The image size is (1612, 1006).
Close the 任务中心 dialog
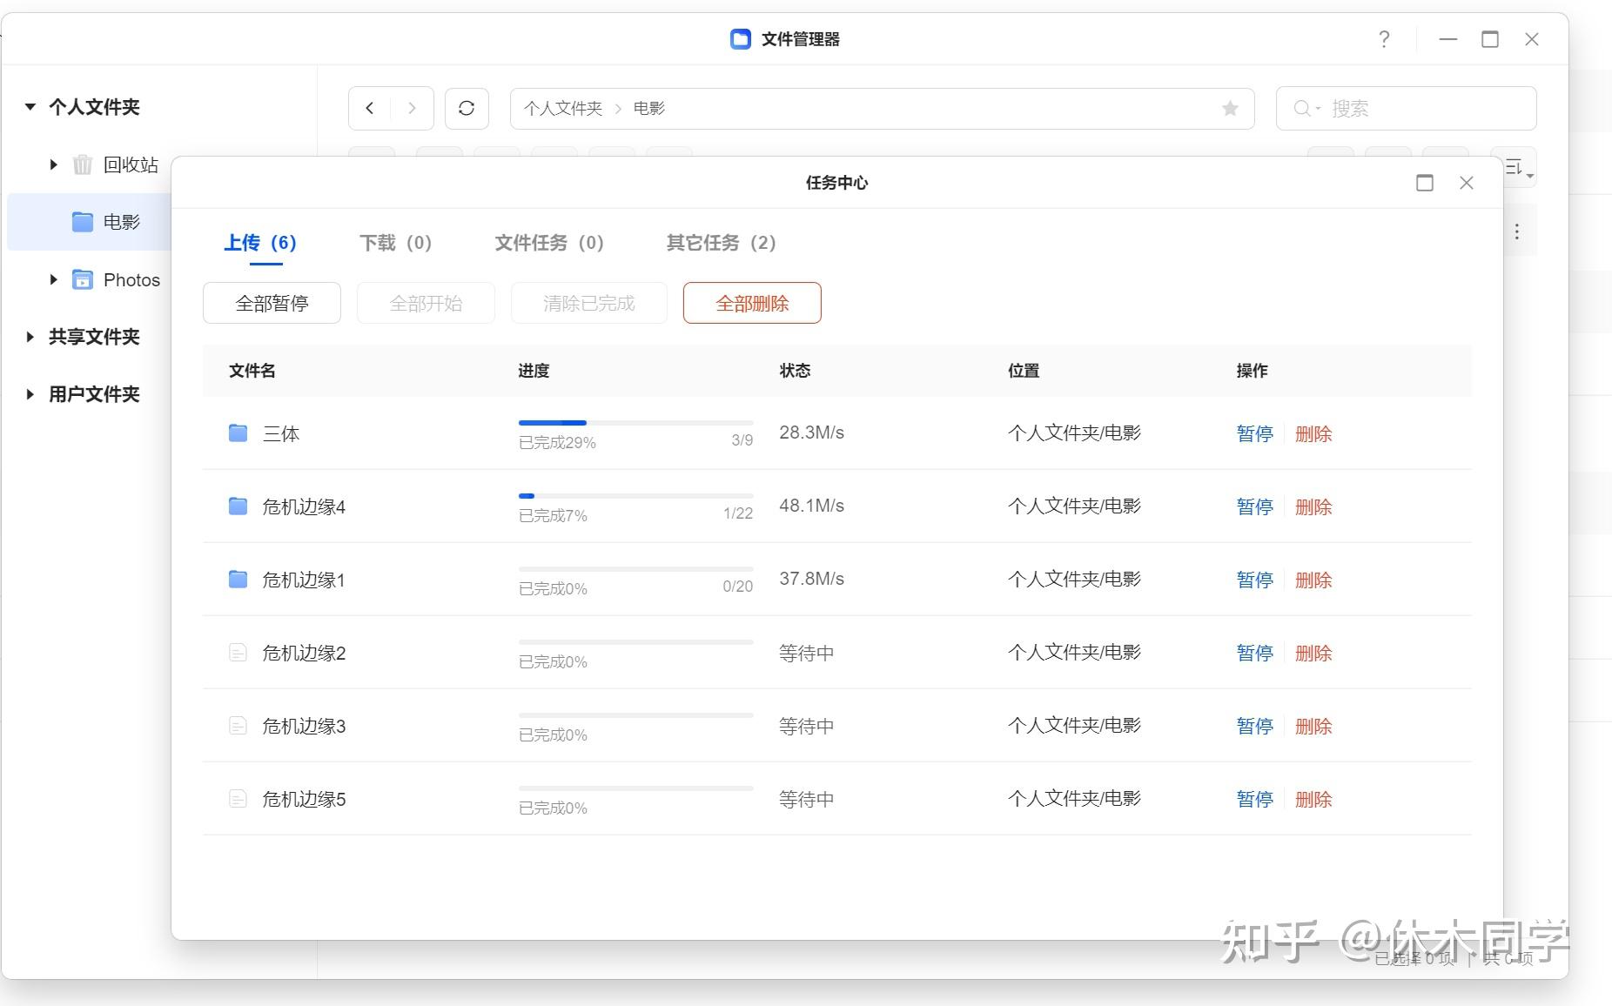(x=1467, y=183)
